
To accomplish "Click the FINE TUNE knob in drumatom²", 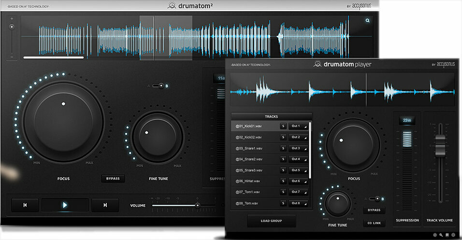I will (x=158, y=136).
